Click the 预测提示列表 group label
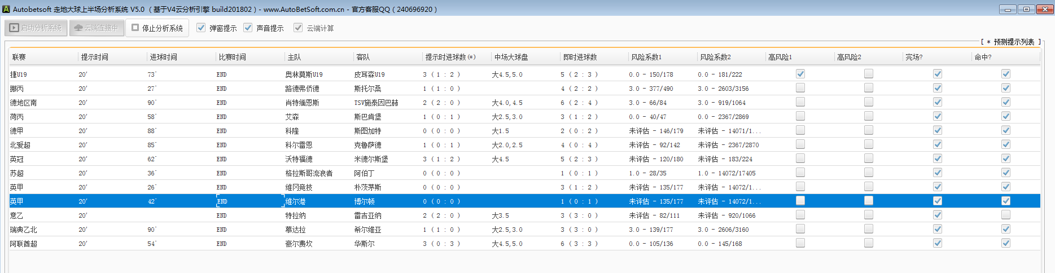This screenshot has width=1055, height=273. tap(1013, 42)
